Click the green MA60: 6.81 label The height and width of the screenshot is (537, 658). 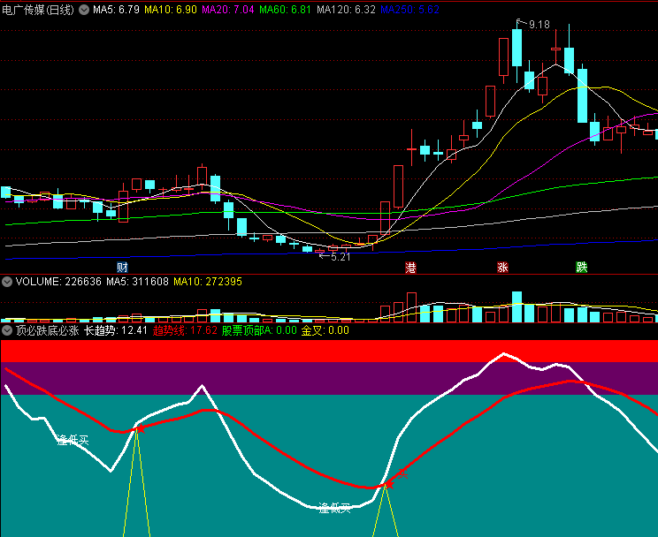click(285, 10)
